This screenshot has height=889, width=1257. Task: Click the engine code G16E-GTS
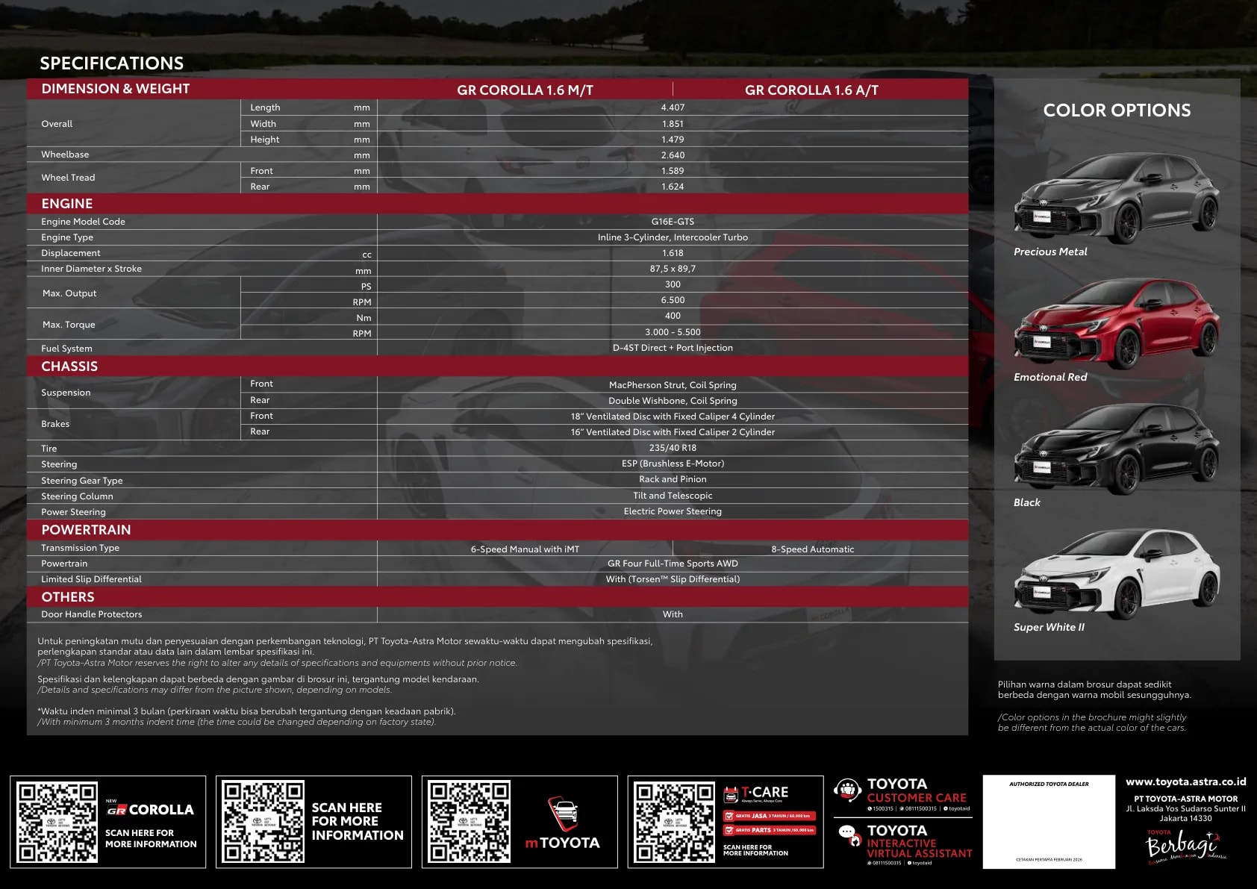click(673, 222)
